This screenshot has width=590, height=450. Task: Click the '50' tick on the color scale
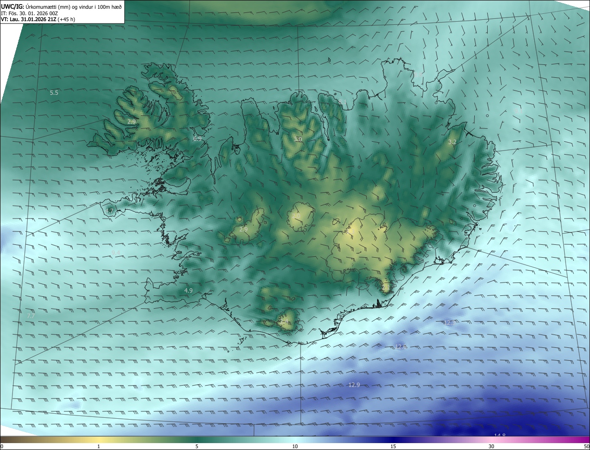(586, 446)
